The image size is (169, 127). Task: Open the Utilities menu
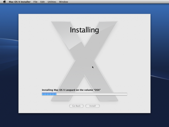coord(52,2)
